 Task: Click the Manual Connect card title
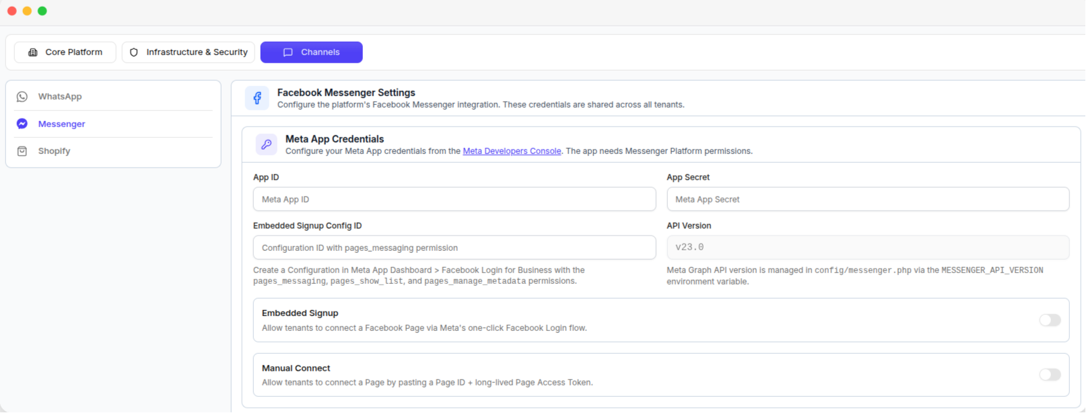296,369
